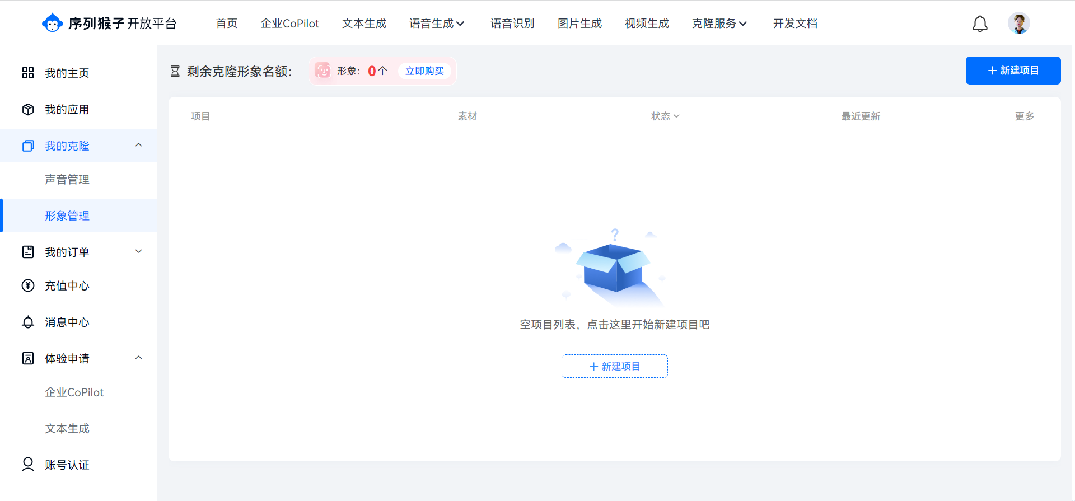Image resolution: width=1075 pixels, height=501 pixels.
Task: Collapse the 体验申请 sidebar section
Action: (139, 358)
